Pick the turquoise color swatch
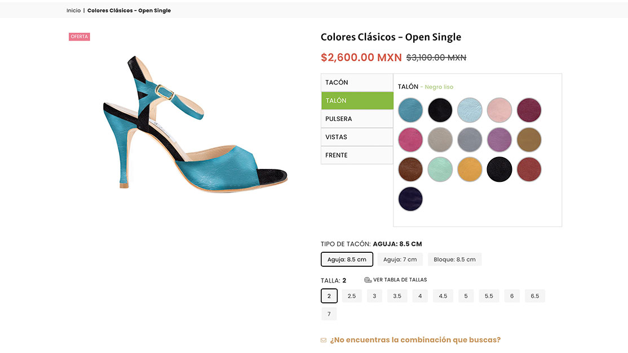This screenshot has width=628, height=353. tap(410, 110)
